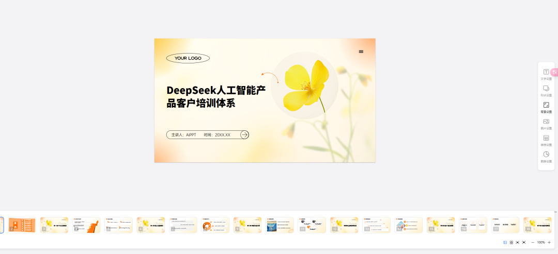Open 形状设置 (shape settings) panel
Screen dimensions: 558x254
click(546, 91)
